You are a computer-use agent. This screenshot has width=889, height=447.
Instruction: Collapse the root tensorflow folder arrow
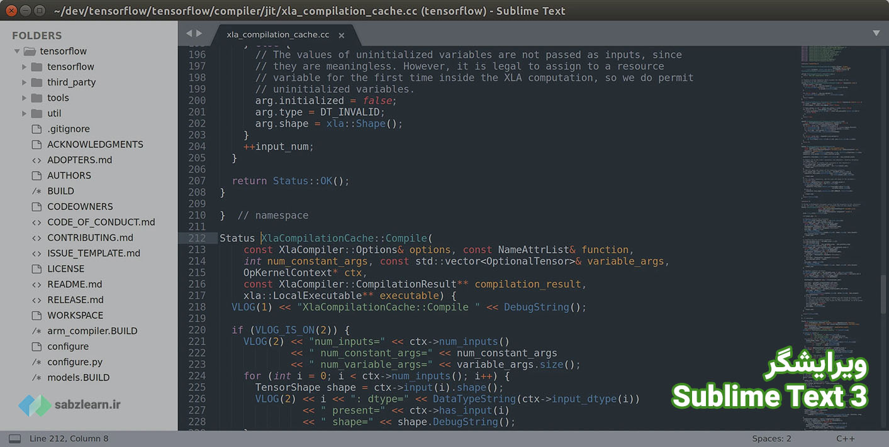pos(17,51)
